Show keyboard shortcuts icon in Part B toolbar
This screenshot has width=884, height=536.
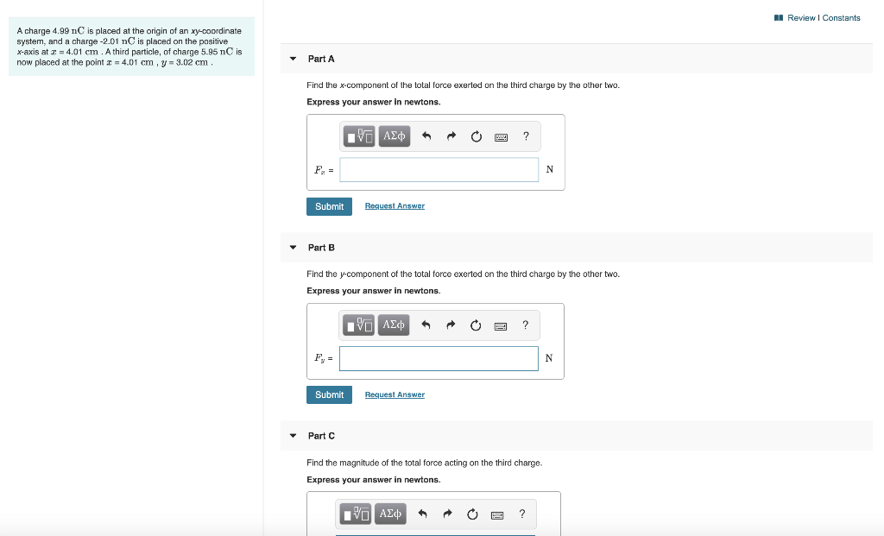[501, 325]
